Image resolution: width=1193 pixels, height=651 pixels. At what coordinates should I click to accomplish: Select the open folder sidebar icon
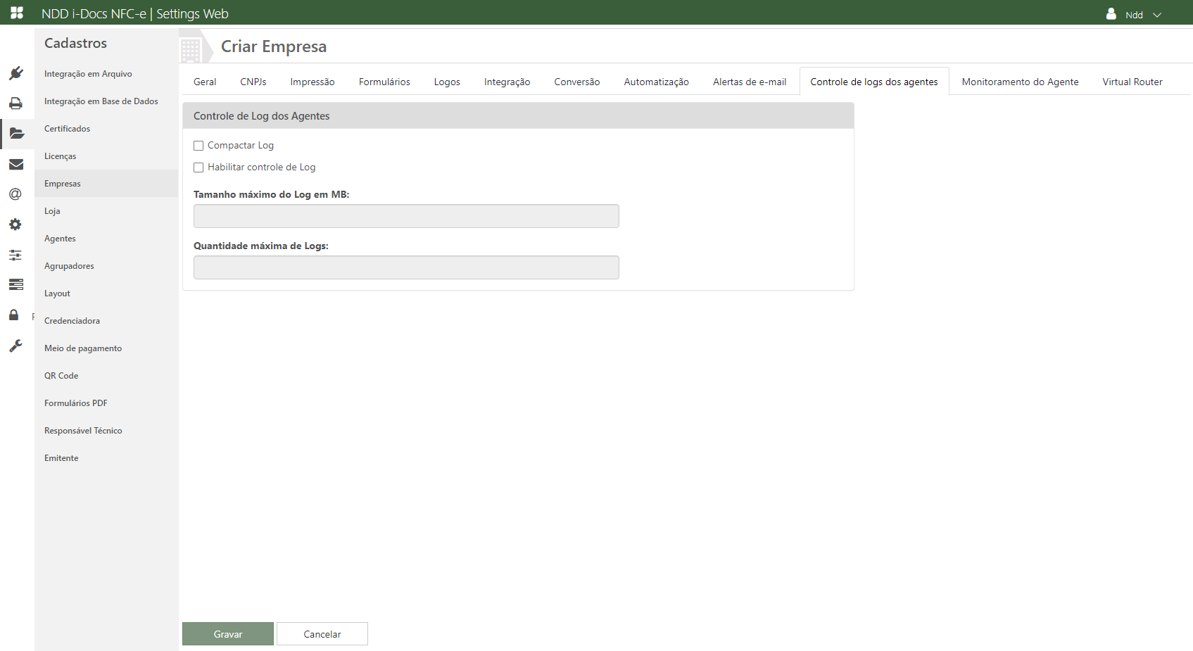tap(16, 134)
